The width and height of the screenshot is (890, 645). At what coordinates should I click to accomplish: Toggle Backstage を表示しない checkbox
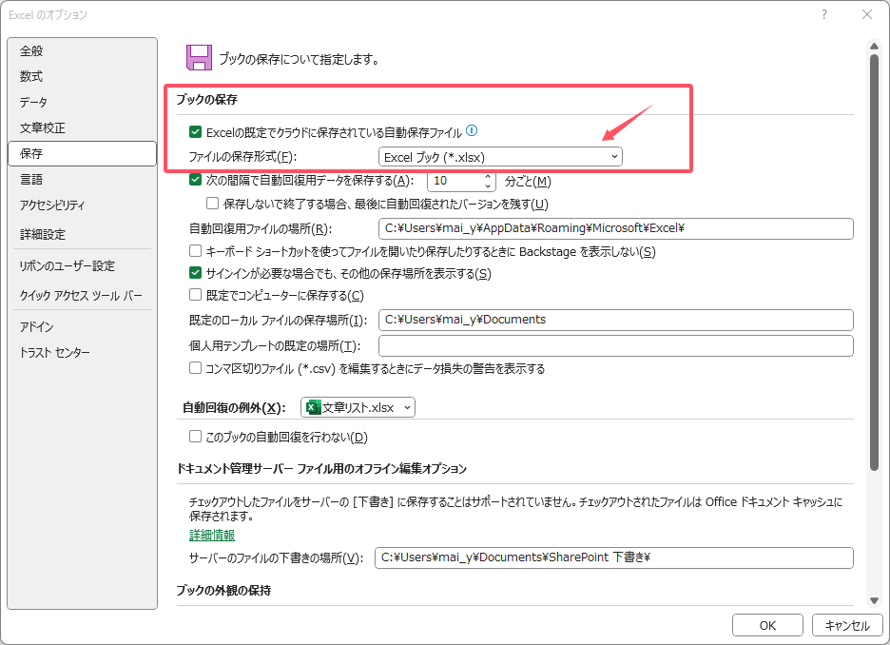click(x=196, y=251)
